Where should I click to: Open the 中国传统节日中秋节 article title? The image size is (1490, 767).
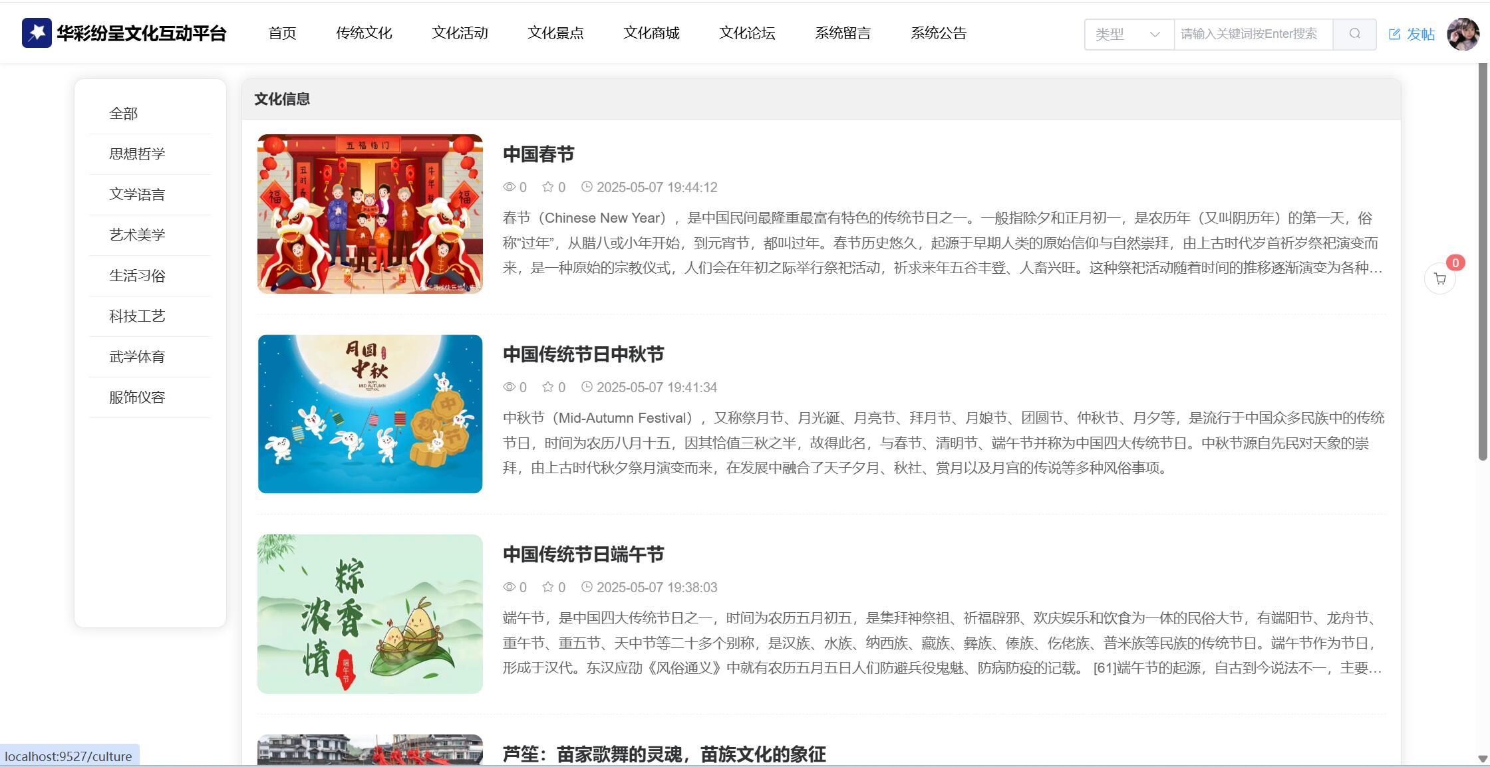point(583,354)
